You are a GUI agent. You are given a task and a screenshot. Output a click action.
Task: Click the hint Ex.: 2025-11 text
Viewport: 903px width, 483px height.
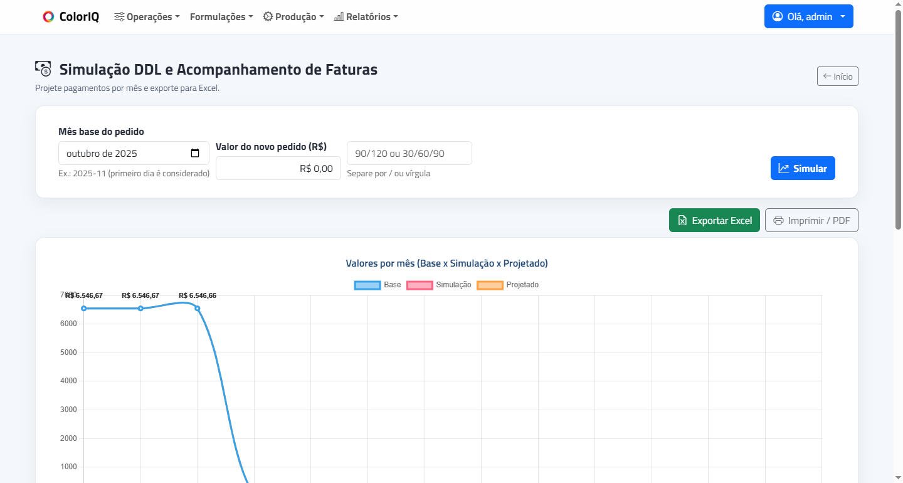click(x=134, y=173)
